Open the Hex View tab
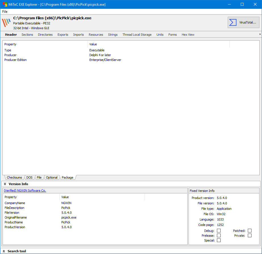262x254 pixels. (188, 35)
